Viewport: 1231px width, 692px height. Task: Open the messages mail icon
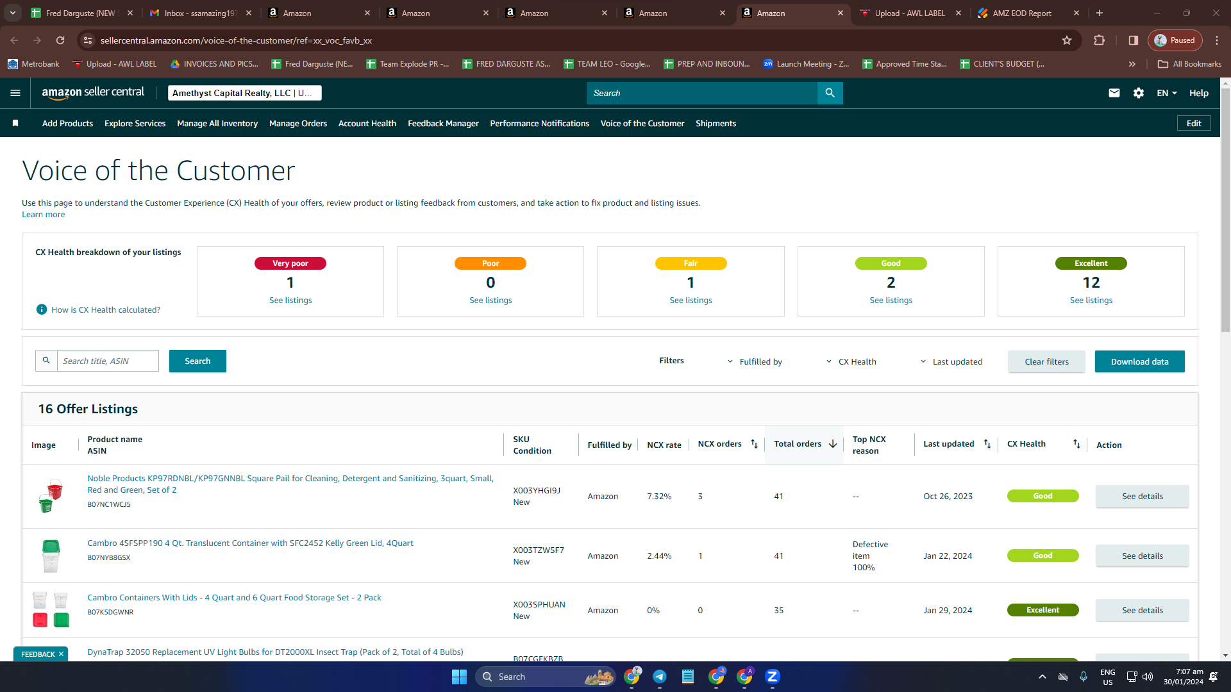[x=1114, y=93]
